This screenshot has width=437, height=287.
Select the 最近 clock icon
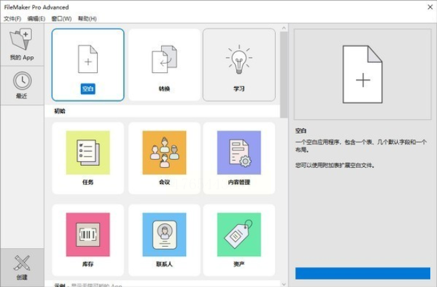(x=21, y=86)
